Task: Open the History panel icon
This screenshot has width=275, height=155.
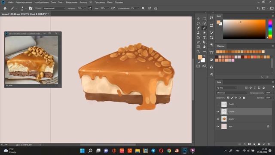Action: coord(211,18)
